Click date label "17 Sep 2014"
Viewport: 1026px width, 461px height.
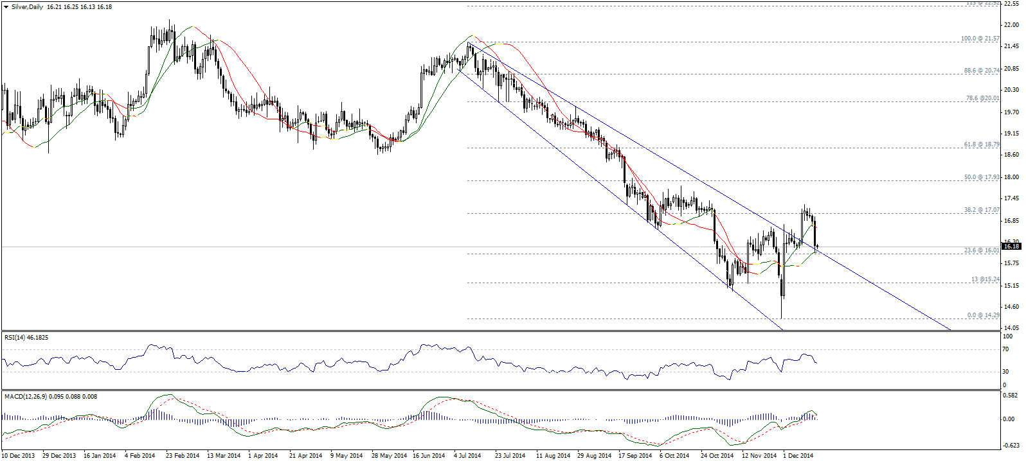[635, 456]
